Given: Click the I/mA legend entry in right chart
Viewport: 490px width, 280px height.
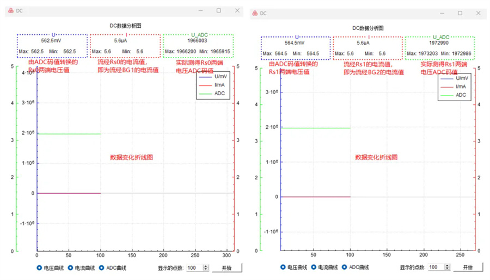Looking at the screenshot, I should 454,86.
